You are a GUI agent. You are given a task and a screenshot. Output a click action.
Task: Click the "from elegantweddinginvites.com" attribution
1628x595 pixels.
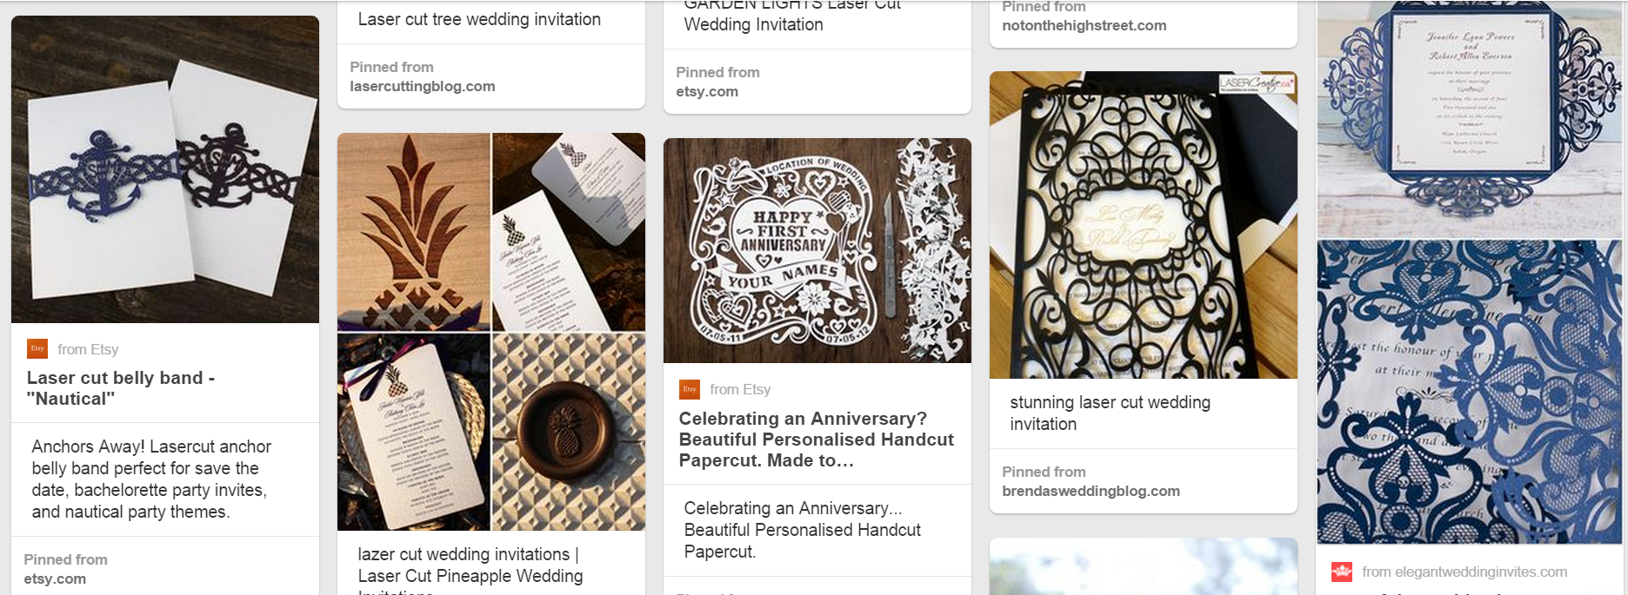coord(1465,572)
